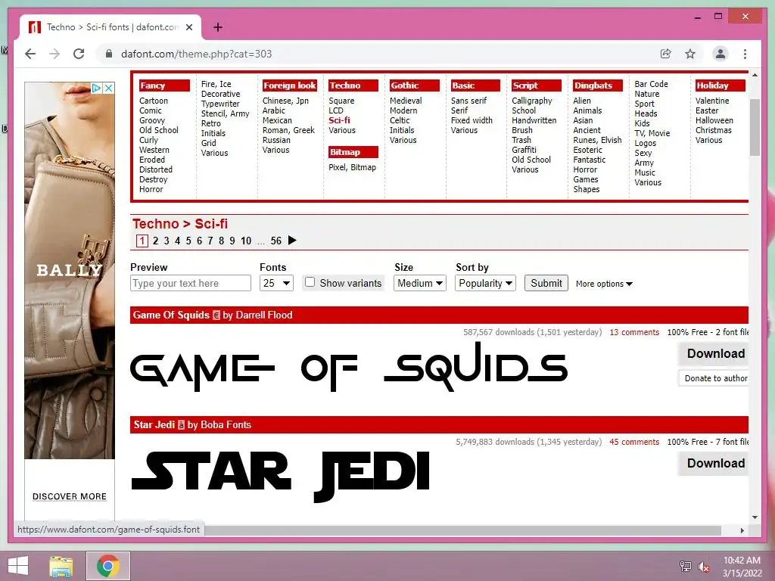The image size is (775, 581).
Task: Open the Script category header
Action: coord(537,85)
